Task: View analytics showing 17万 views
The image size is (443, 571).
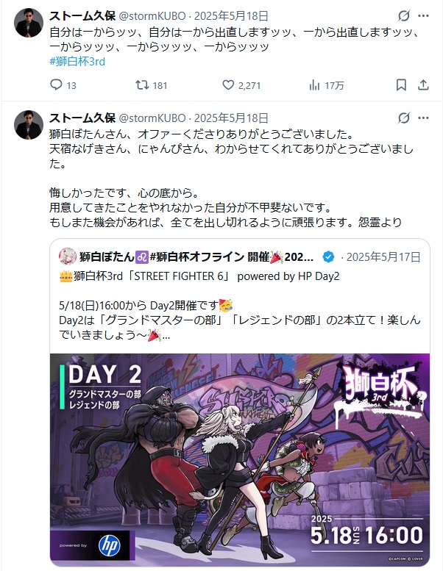Action: (326, 85)
